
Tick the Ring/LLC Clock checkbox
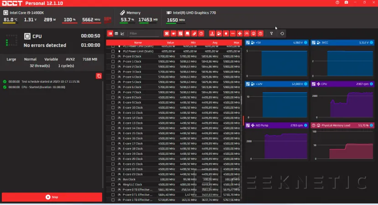tap(113, 184)
